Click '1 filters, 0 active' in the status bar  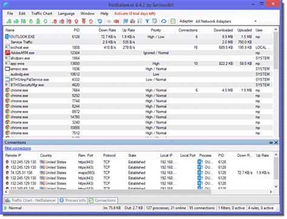point(231,208)
